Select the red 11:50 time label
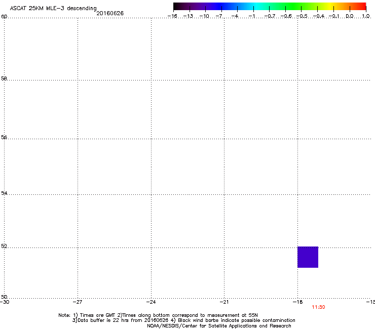The height and width of the screenshot is (329, 375). 318,307
